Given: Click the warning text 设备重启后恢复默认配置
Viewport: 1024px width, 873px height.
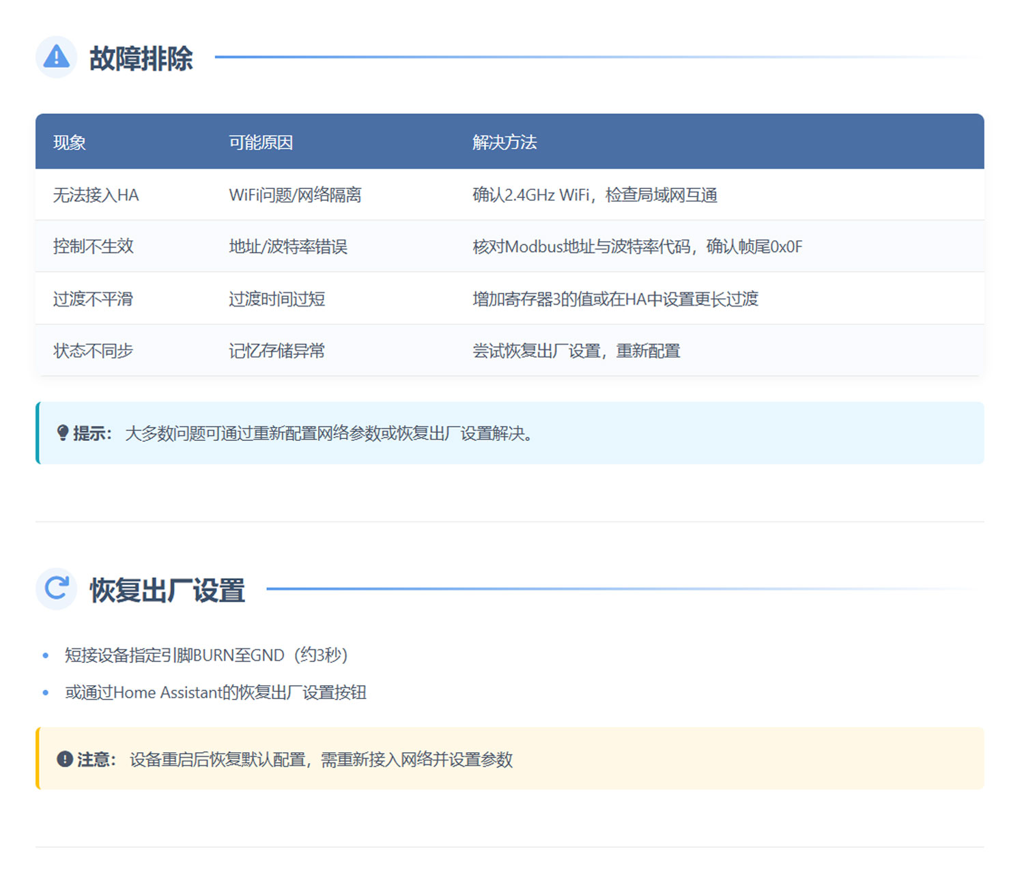Looking at the screenshot, I should 321,760.
